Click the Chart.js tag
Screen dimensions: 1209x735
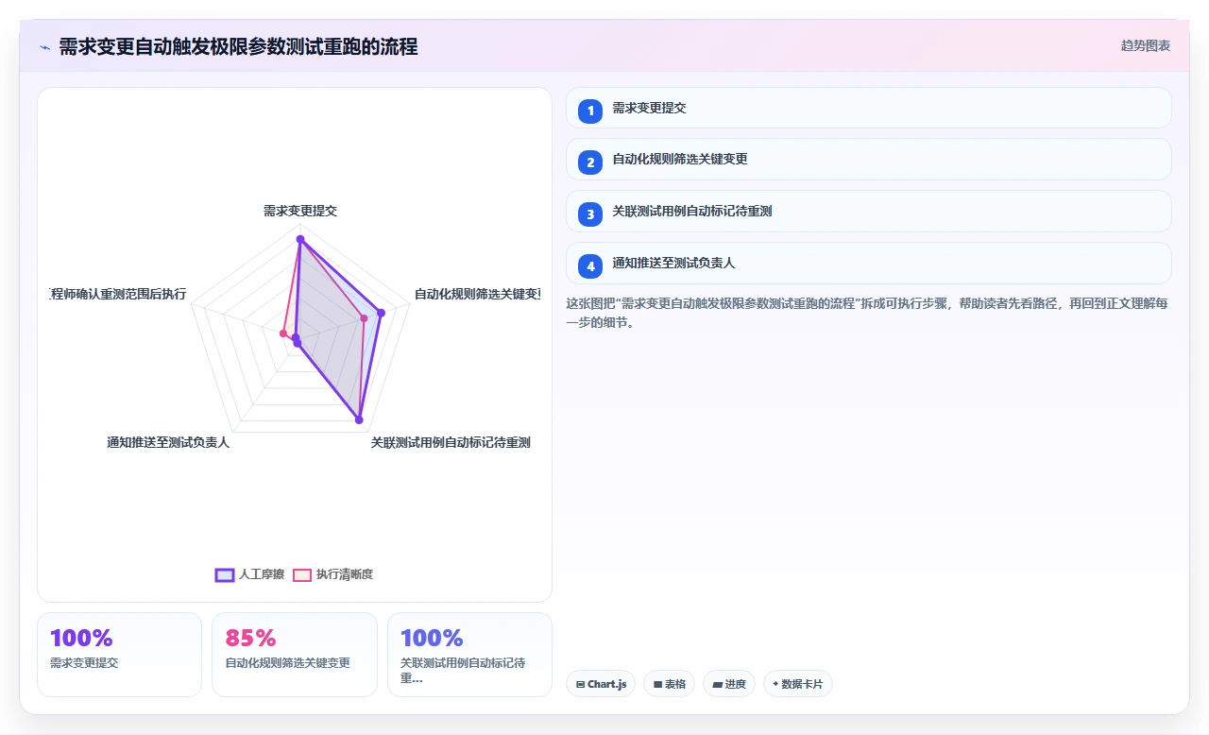(x=601, y=684)
